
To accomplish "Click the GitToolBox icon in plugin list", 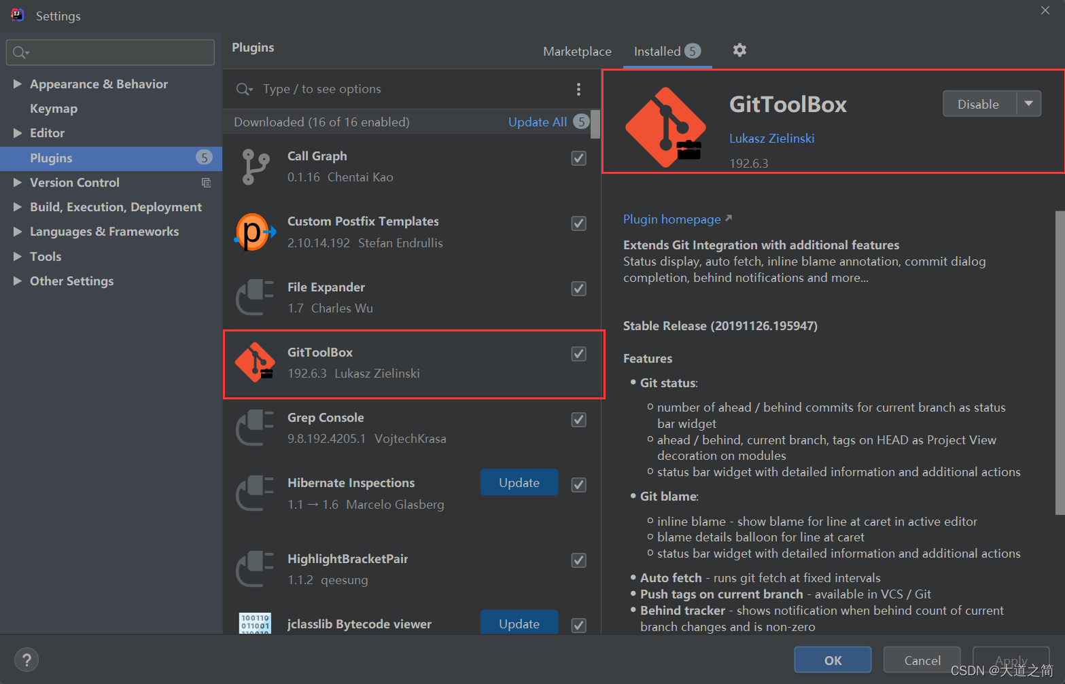I will tap(255, 363).
